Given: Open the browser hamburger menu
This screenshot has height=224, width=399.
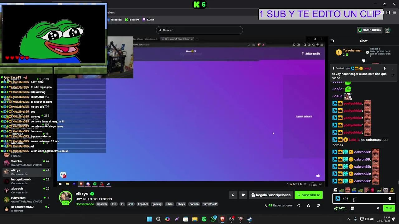Looking at the screenshot, I should click(x=395, y=12).
